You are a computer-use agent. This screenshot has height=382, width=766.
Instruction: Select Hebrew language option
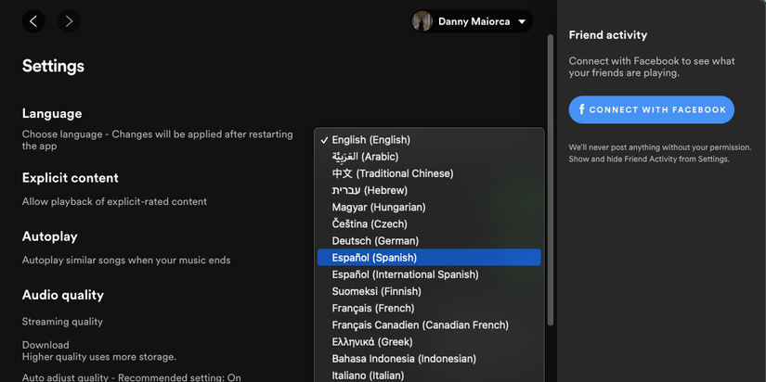(429, 190)
